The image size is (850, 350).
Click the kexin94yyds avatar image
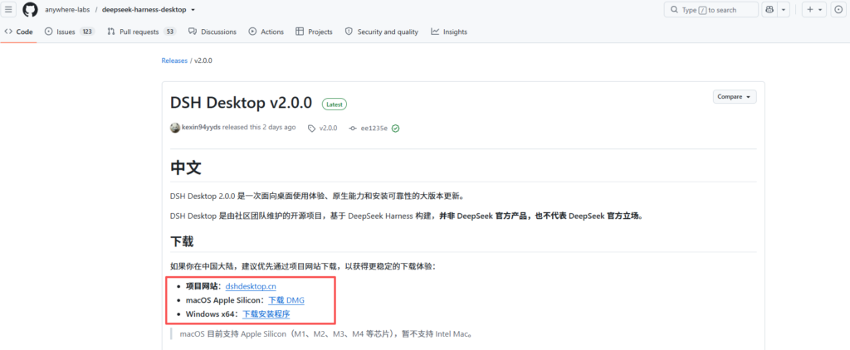[x=175, y=128]
